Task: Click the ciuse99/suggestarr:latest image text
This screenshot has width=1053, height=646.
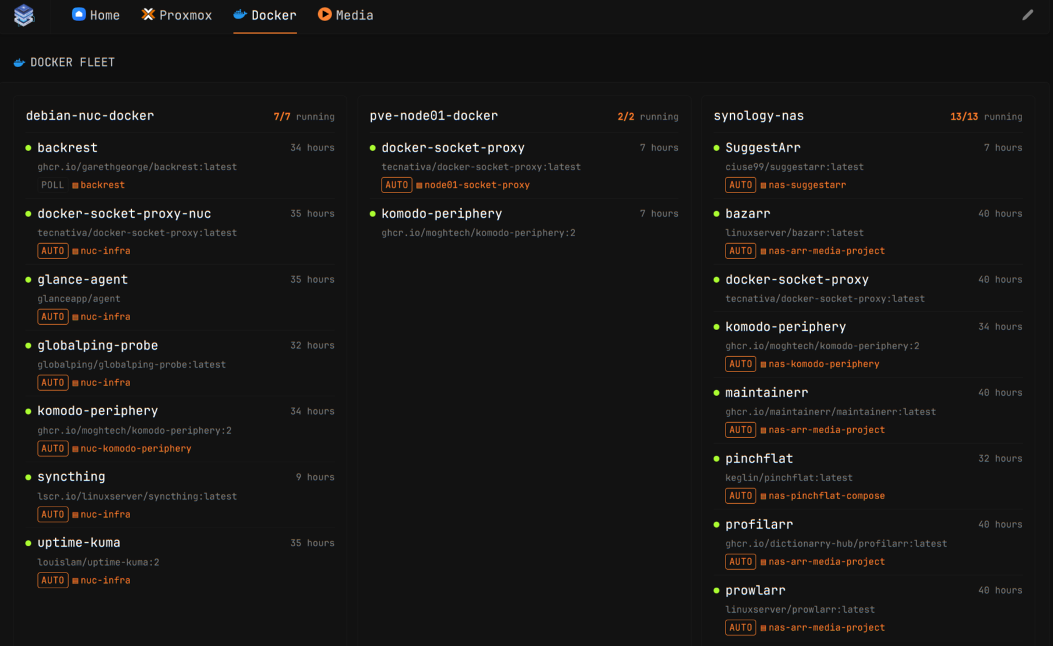Action: 794,167
